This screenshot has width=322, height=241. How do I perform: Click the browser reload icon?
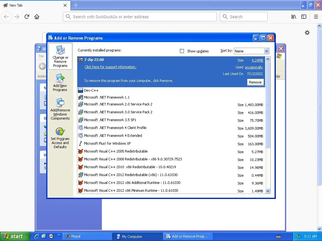coord(27,17)
